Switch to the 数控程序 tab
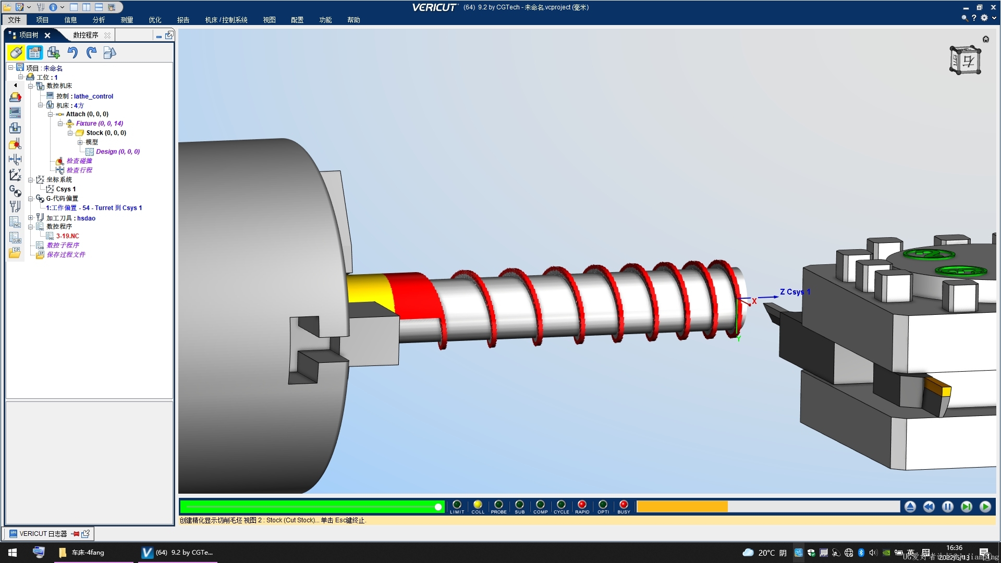The width and height of the screenshot is (1001, 563). pyautogui.click(x=86, y=35)
